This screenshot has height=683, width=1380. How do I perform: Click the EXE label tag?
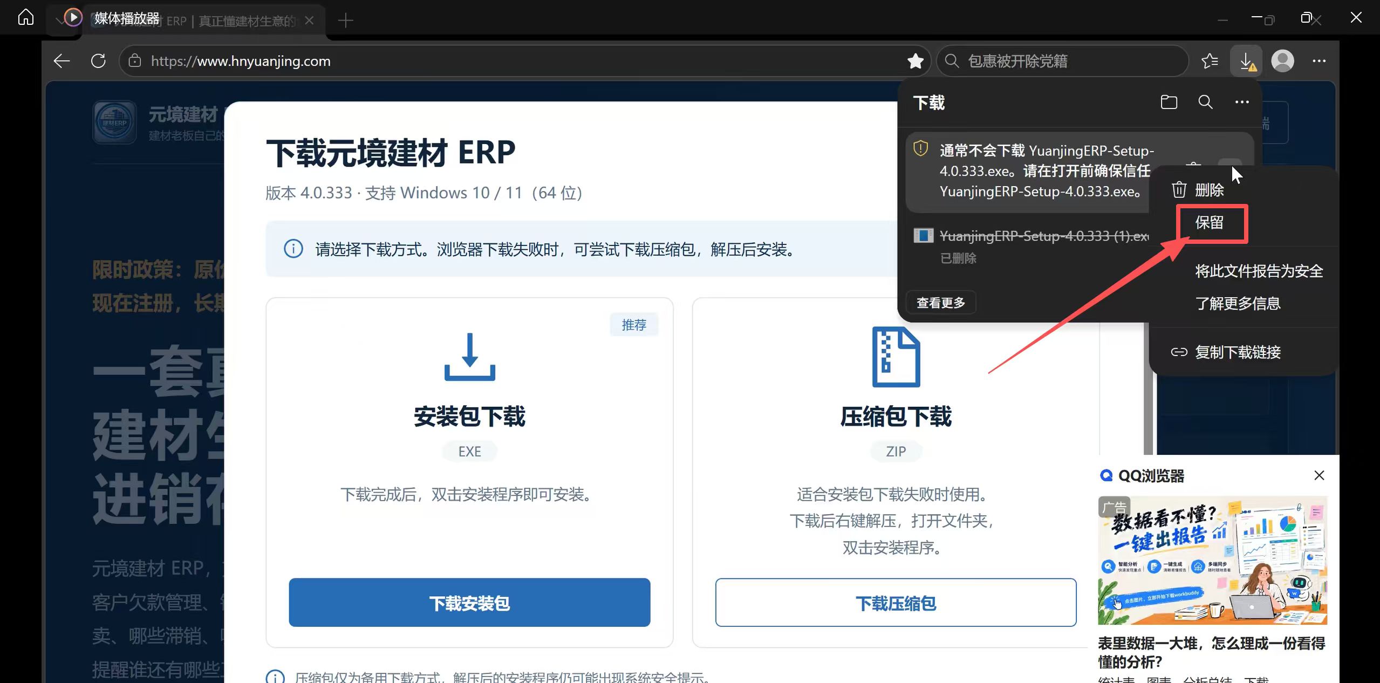[x=469, y=451]
